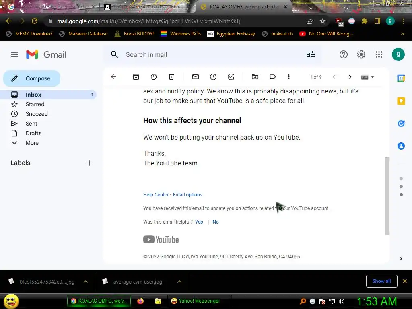Close the downloads bar

(x=405, y=281)
